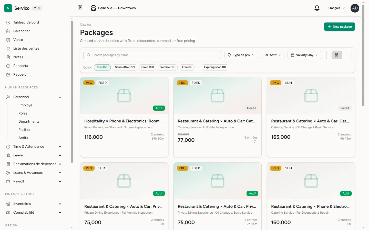Expand the Time & Attendance section

click(x=34, y=147)
